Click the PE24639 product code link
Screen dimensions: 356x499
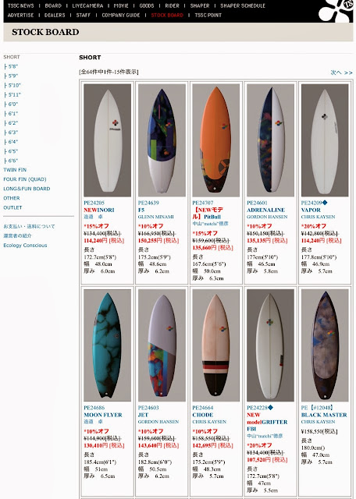coord(148,203)
